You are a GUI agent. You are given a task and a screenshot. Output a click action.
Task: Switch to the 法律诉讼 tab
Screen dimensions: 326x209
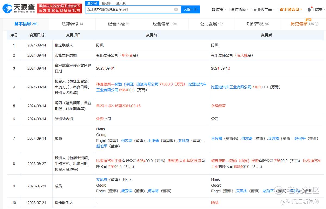point(72,24)
